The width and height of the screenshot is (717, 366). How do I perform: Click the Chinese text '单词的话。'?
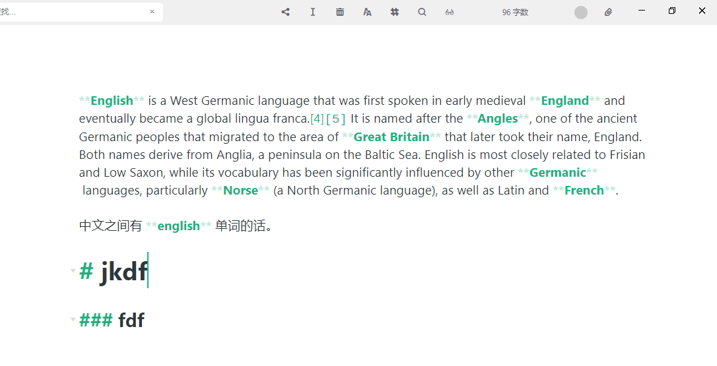(x=244, y=226)
